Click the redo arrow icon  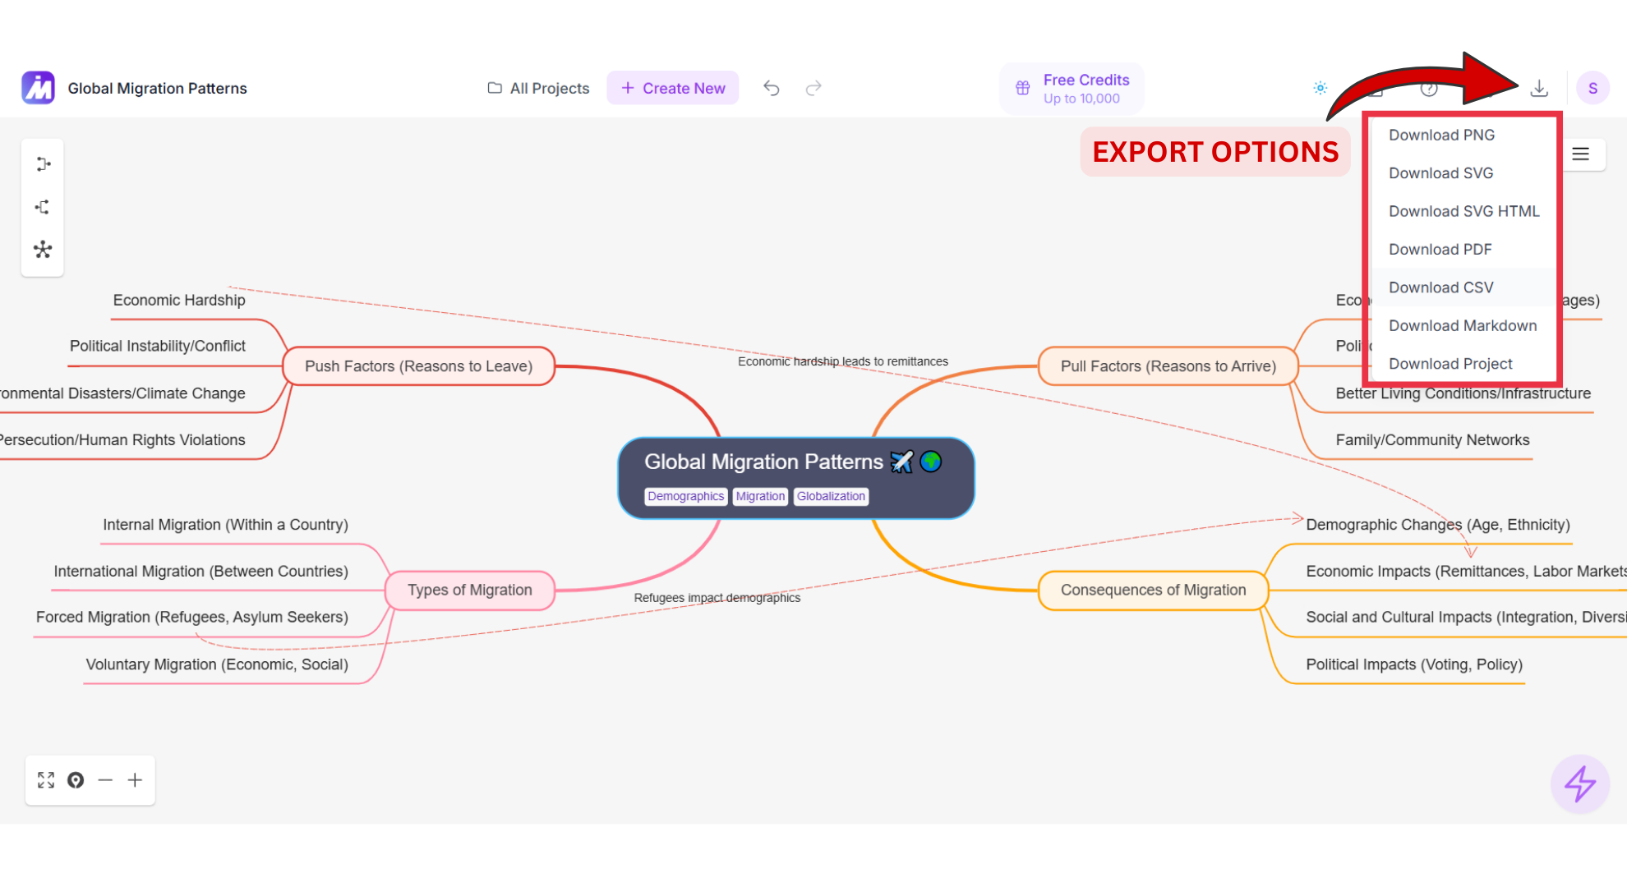[813, 88]
